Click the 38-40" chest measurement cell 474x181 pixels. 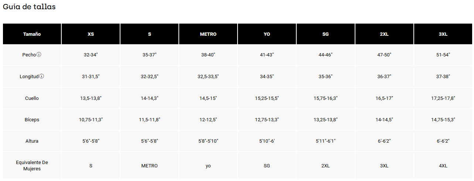(208, 55)
